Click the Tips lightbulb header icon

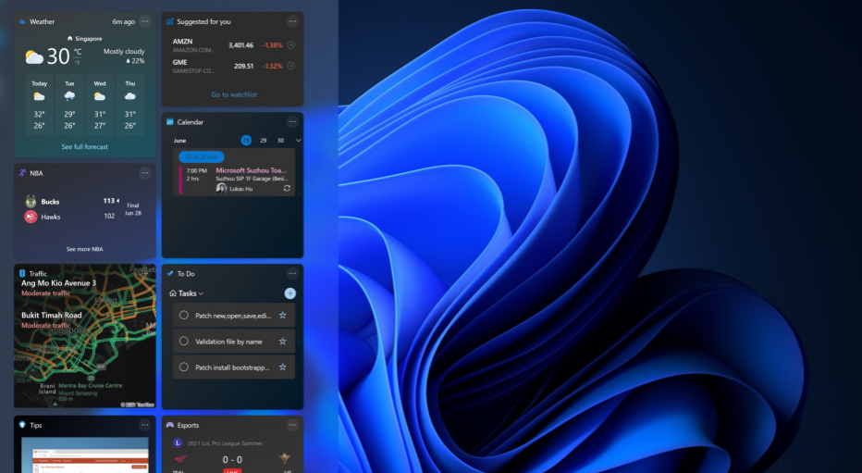click(22, 425)
